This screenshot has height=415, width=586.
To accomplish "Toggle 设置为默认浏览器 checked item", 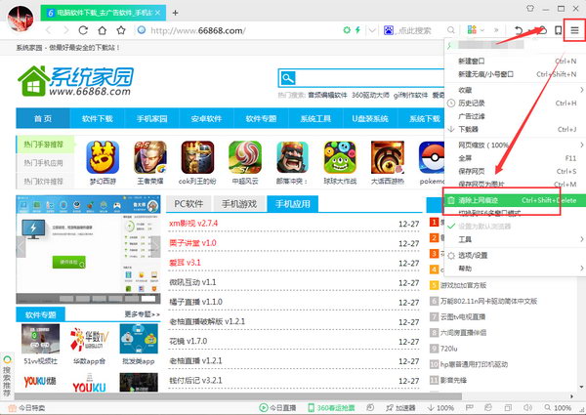I will (x=515, y=226).
